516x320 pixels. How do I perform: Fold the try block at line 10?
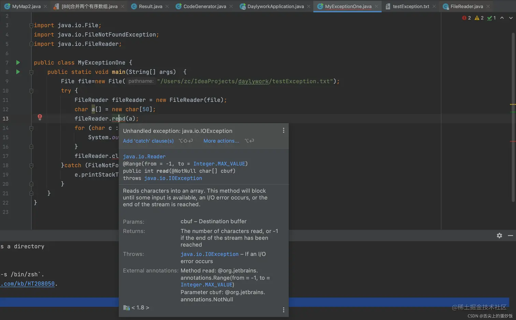pos(31,91)
